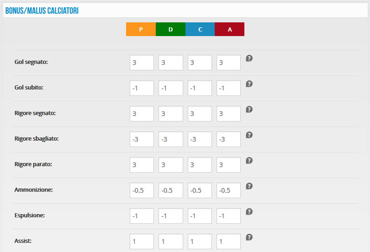Open help icon for Rigore segnato
This screenshot has width=370, height=252.
tap(249, 110)
